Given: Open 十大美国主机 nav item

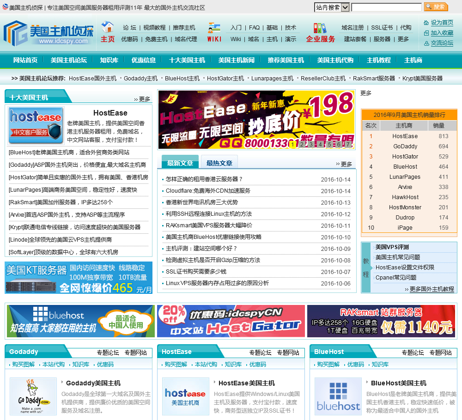Looking at the screenshot, I should (187, 60).
